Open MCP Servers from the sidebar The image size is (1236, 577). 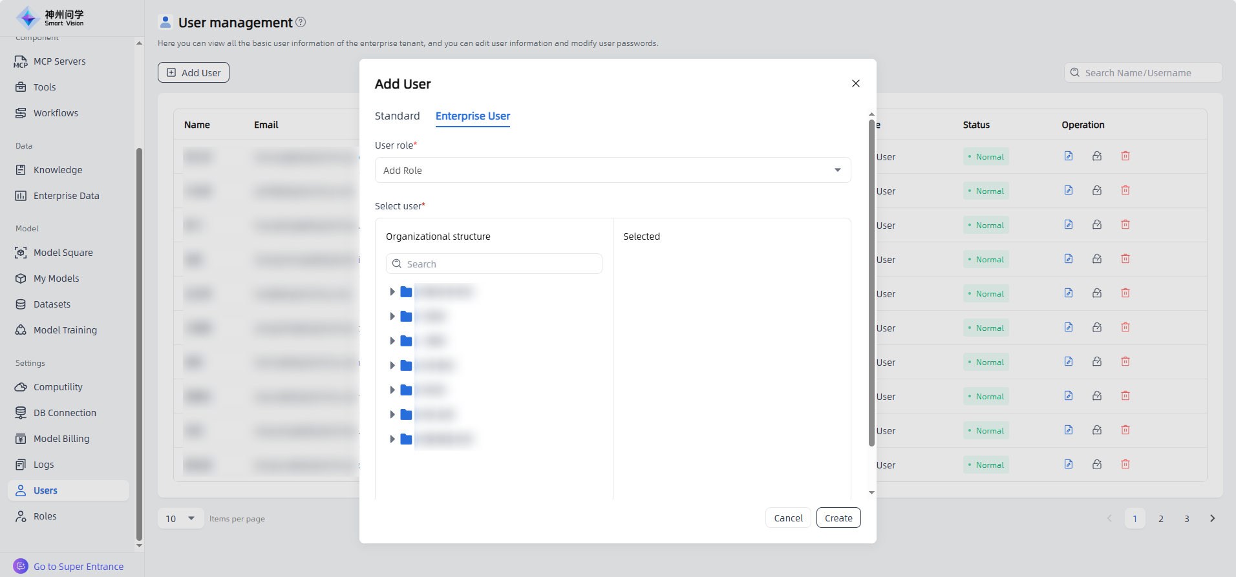coord(59,61)
